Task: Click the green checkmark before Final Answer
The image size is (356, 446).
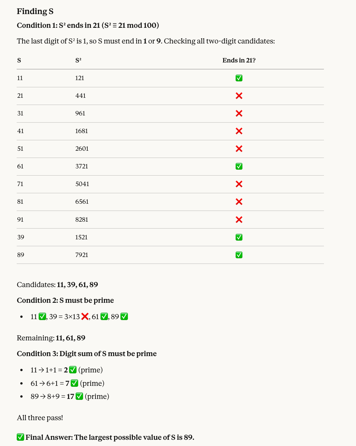Action: (20, 437)
